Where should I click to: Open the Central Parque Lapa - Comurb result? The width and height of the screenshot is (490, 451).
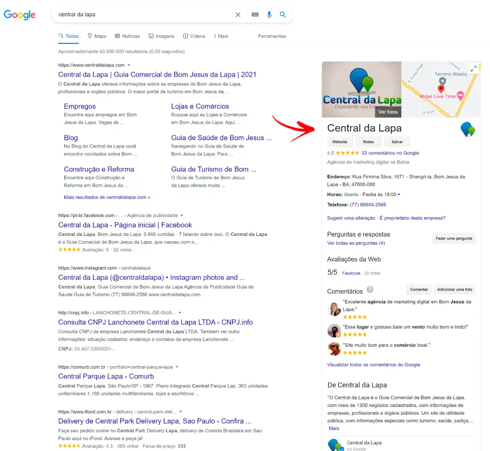(x=106, y=376)
